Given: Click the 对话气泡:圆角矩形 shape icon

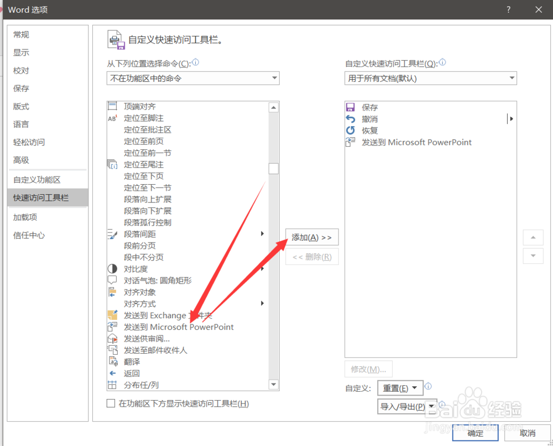Looking at the screenshot, I should coord(113,280).
